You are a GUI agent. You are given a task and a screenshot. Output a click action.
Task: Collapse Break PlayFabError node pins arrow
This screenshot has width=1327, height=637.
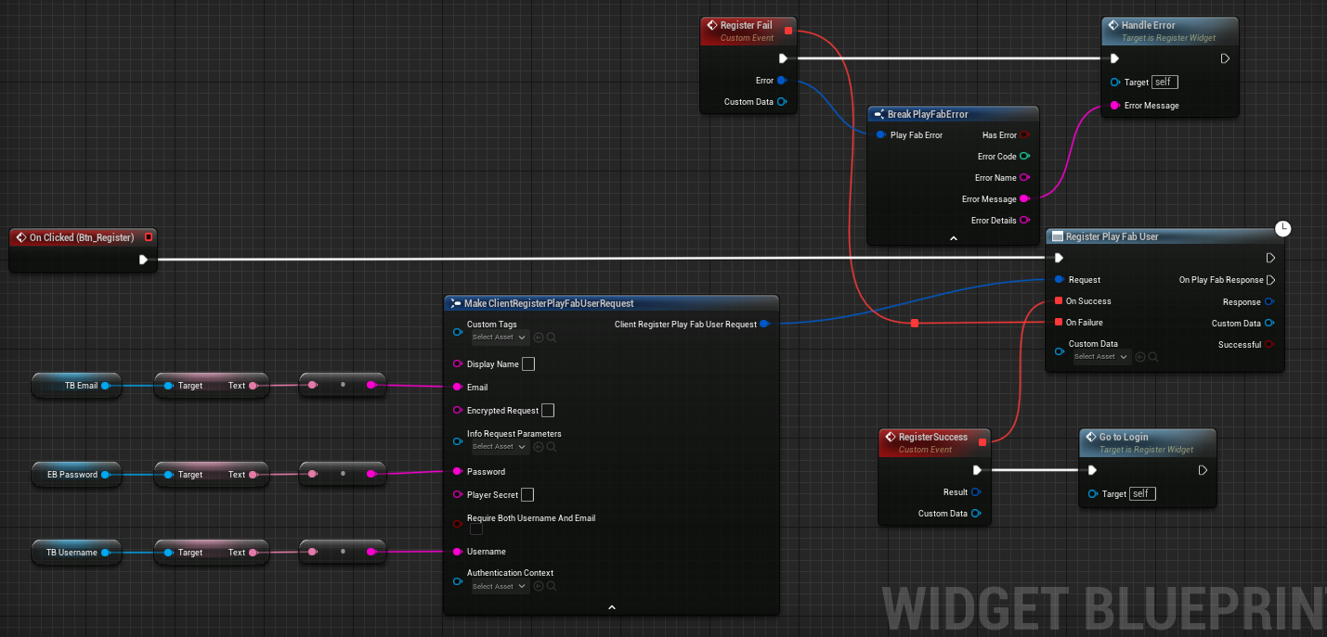point(953,238)
